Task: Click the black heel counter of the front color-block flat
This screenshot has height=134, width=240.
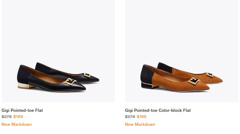Action: pos(147,75)
